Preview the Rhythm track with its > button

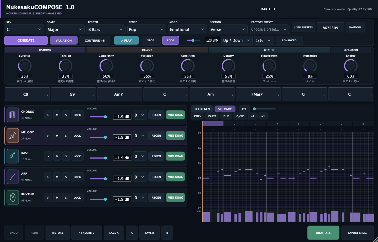[x=48, y=197]
